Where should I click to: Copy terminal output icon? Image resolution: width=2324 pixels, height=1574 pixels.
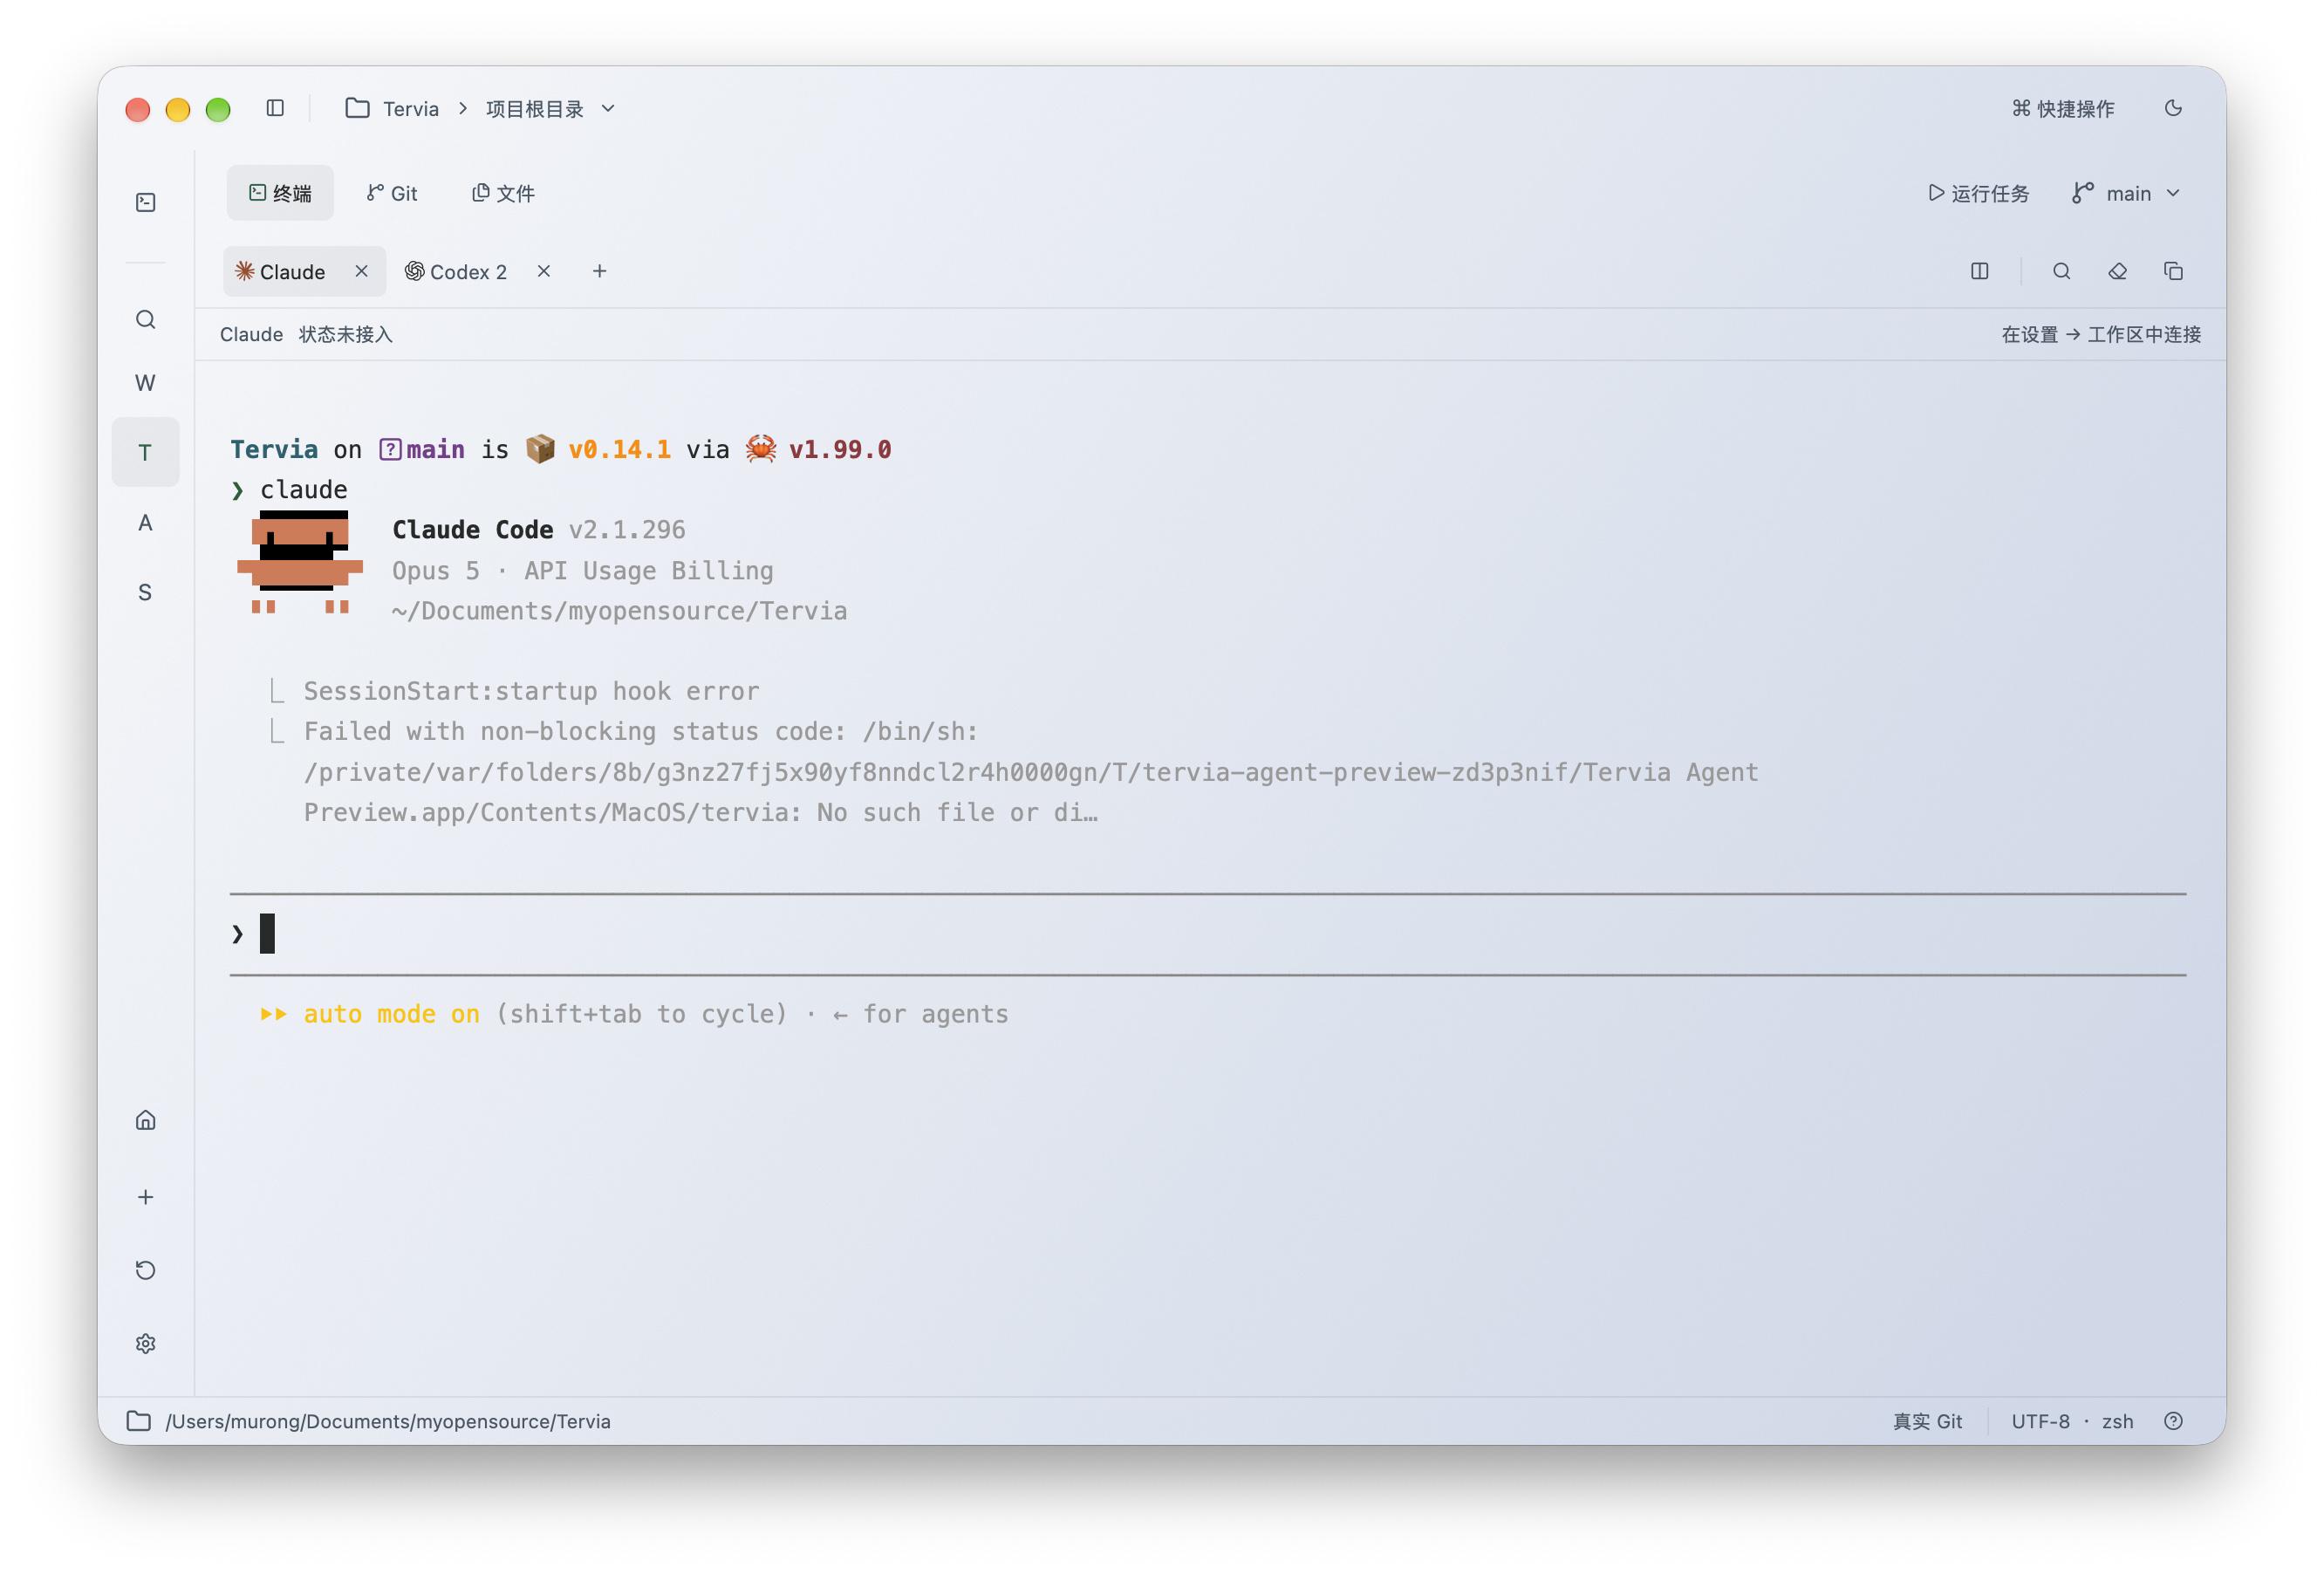(2173, 271)
